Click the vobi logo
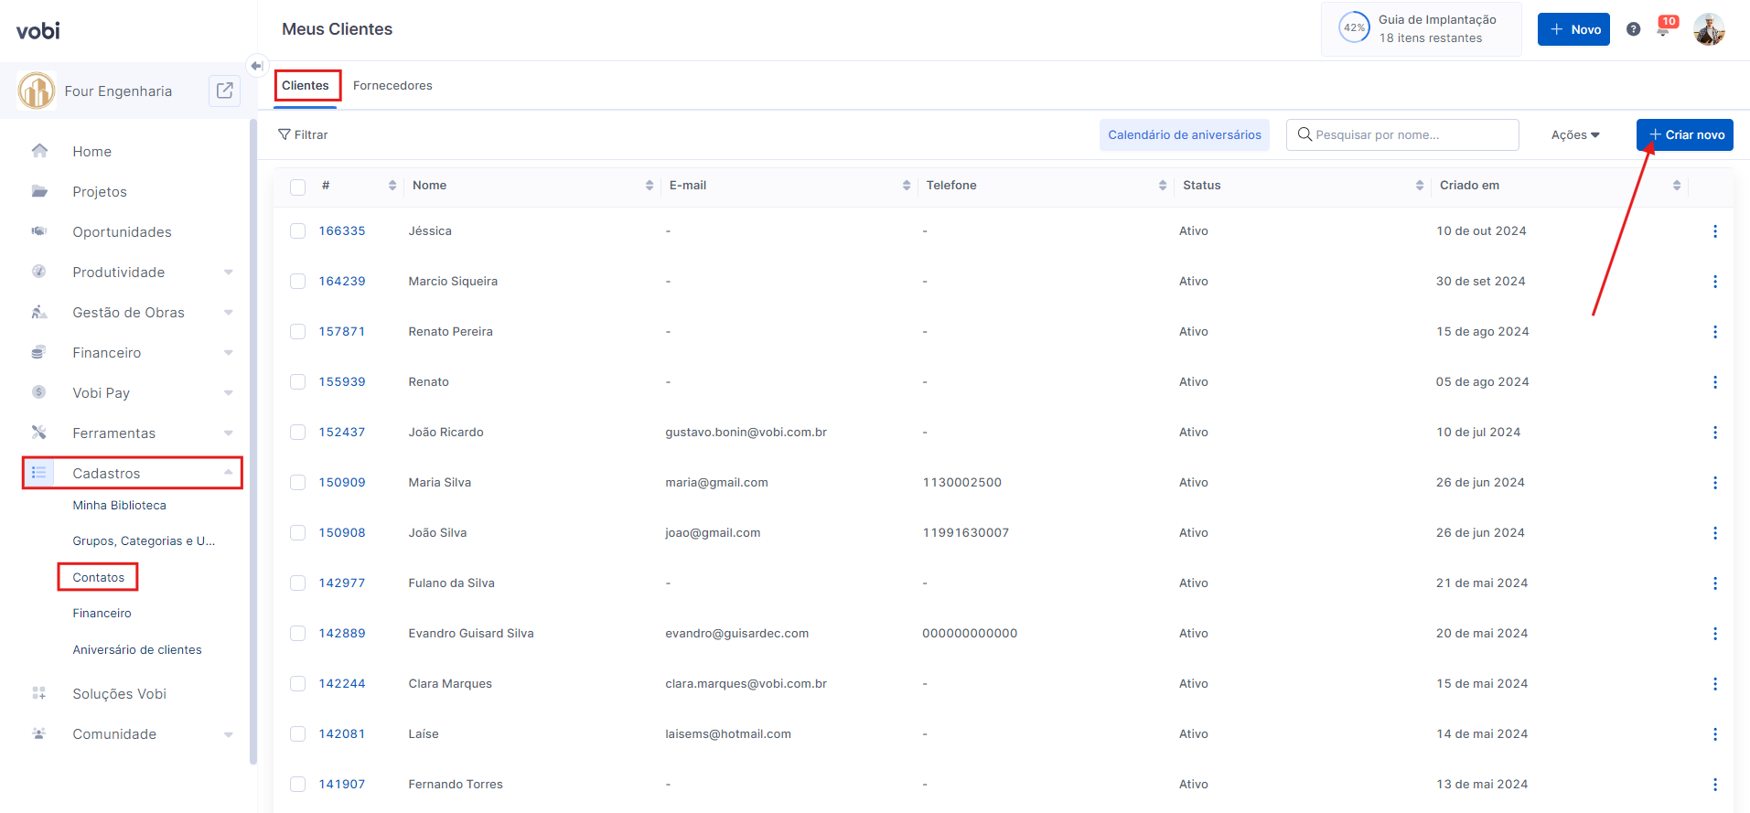Viewport: 1750px width, 813px height. pos(38,31)
